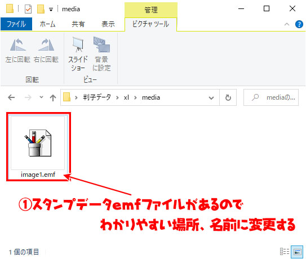Switch to the details list view
Viewport: 306px width, 259px height.
285,252
